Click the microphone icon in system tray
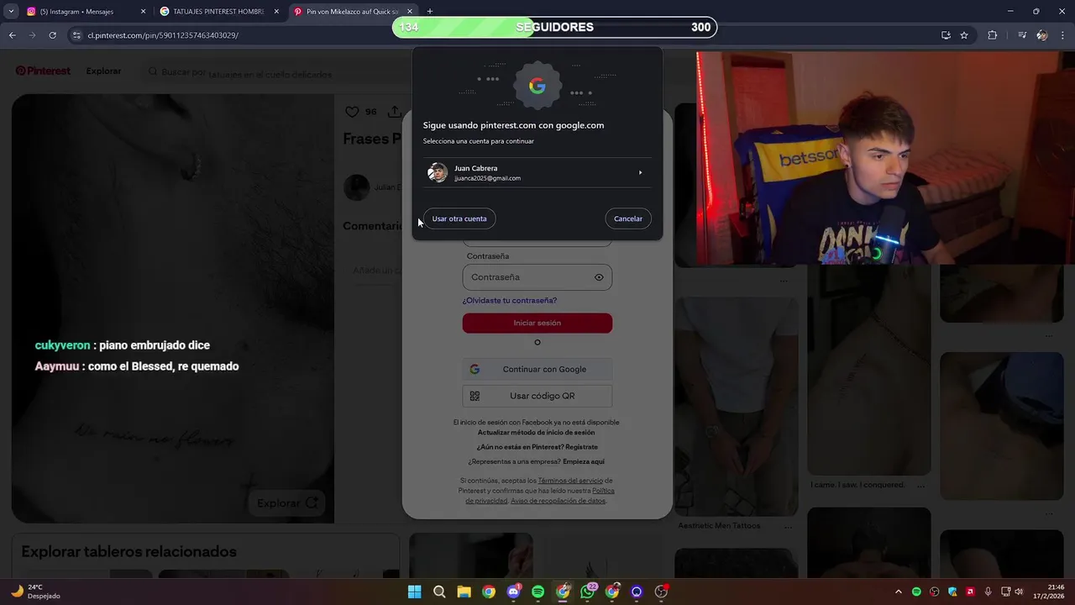 988,592
